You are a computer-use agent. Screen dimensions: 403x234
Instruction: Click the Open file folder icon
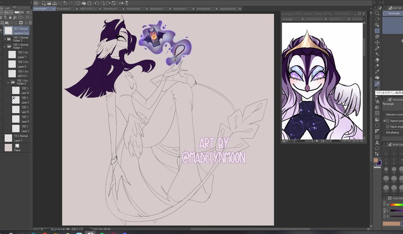pos(49,3)
